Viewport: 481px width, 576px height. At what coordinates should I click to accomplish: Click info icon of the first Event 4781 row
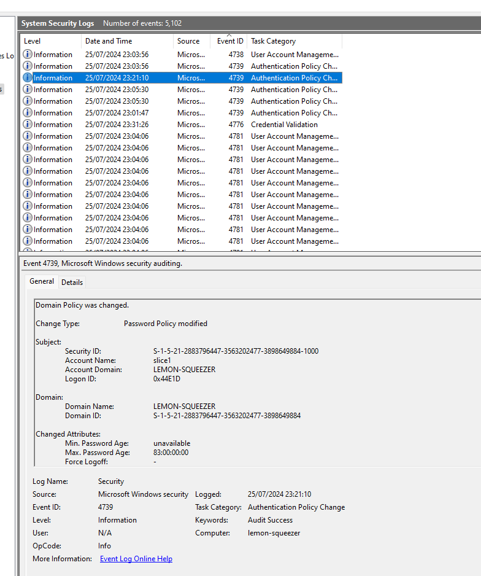click(28, 136)
